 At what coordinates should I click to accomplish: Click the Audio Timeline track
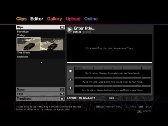112,82
